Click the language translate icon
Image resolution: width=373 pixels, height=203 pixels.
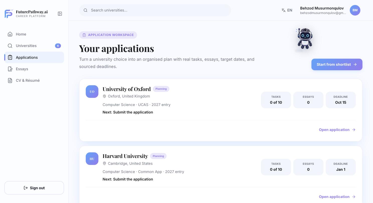[x=284, y=10]
